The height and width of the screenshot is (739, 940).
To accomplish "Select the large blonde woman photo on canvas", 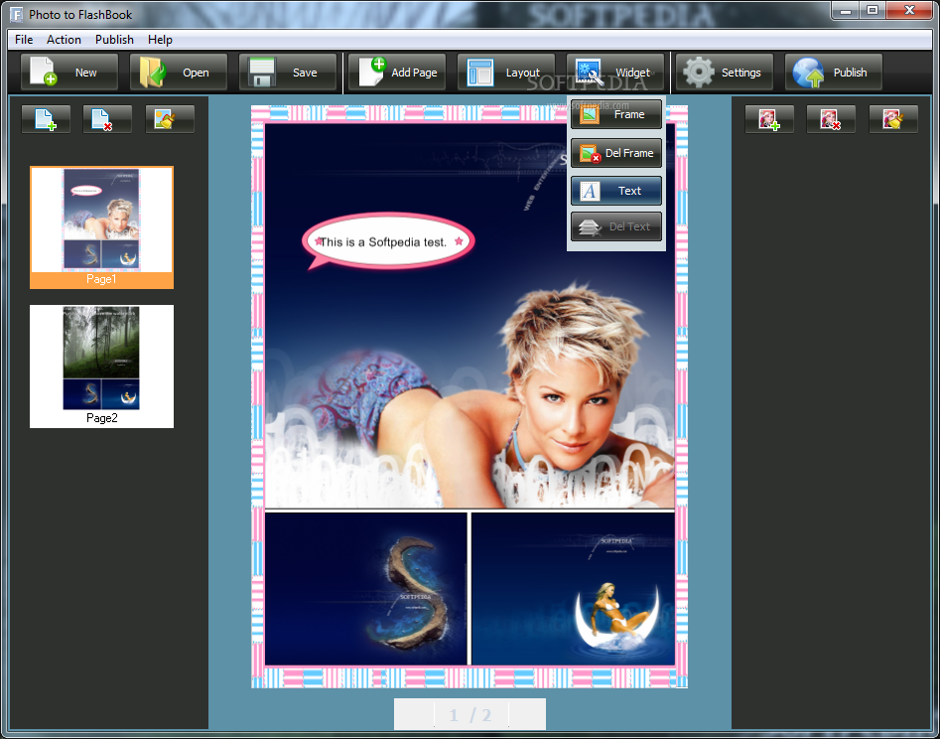I will [470, 316].
